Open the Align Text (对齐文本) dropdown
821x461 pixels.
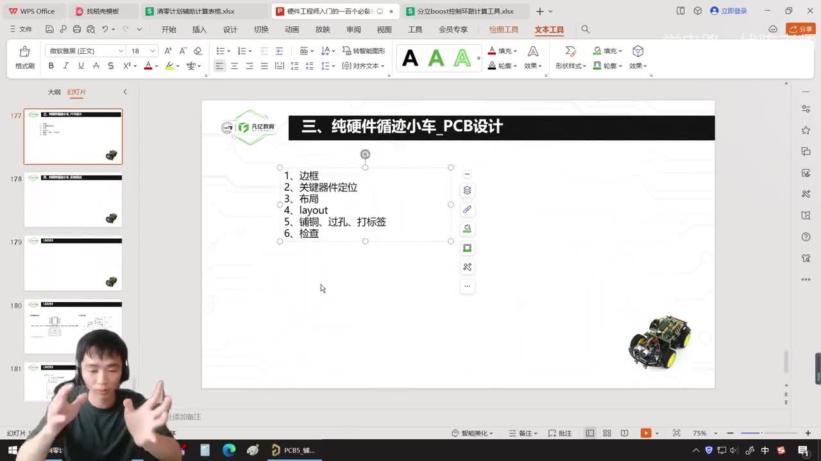pos(364,66)
